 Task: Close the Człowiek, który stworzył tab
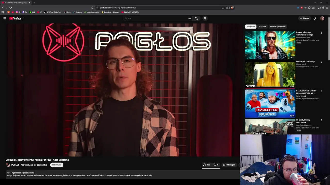click(29, 3)
